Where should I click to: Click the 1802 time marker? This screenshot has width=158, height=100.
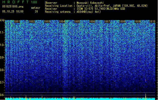click(x=32, y=21)
